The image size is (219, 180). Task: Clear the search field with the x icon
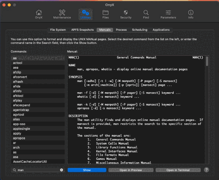pyautogui.click(x=62, y=170)
